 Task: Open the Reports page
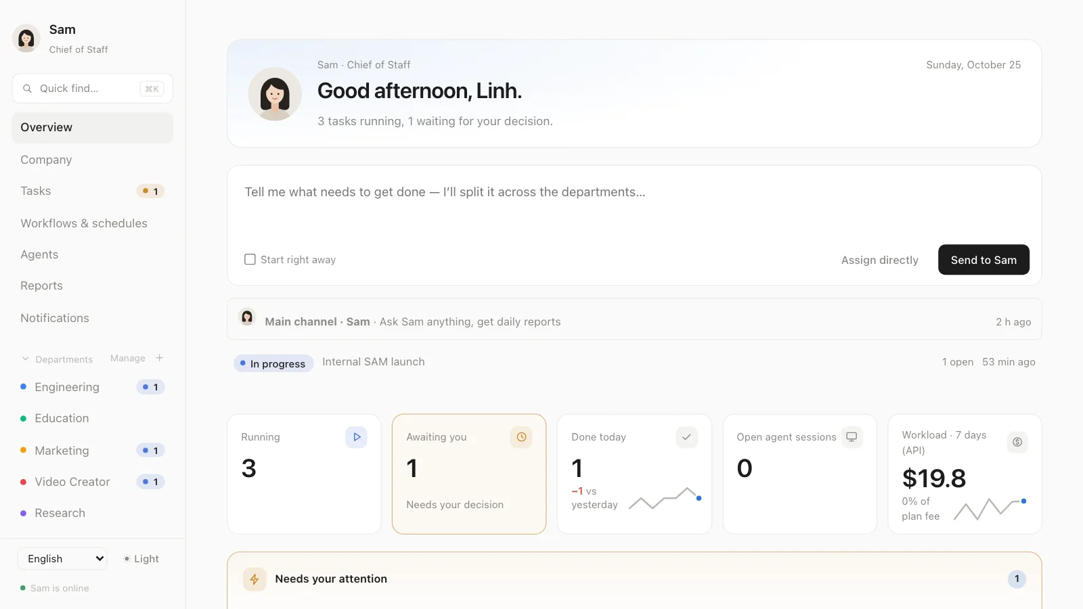tap(93, 286)
